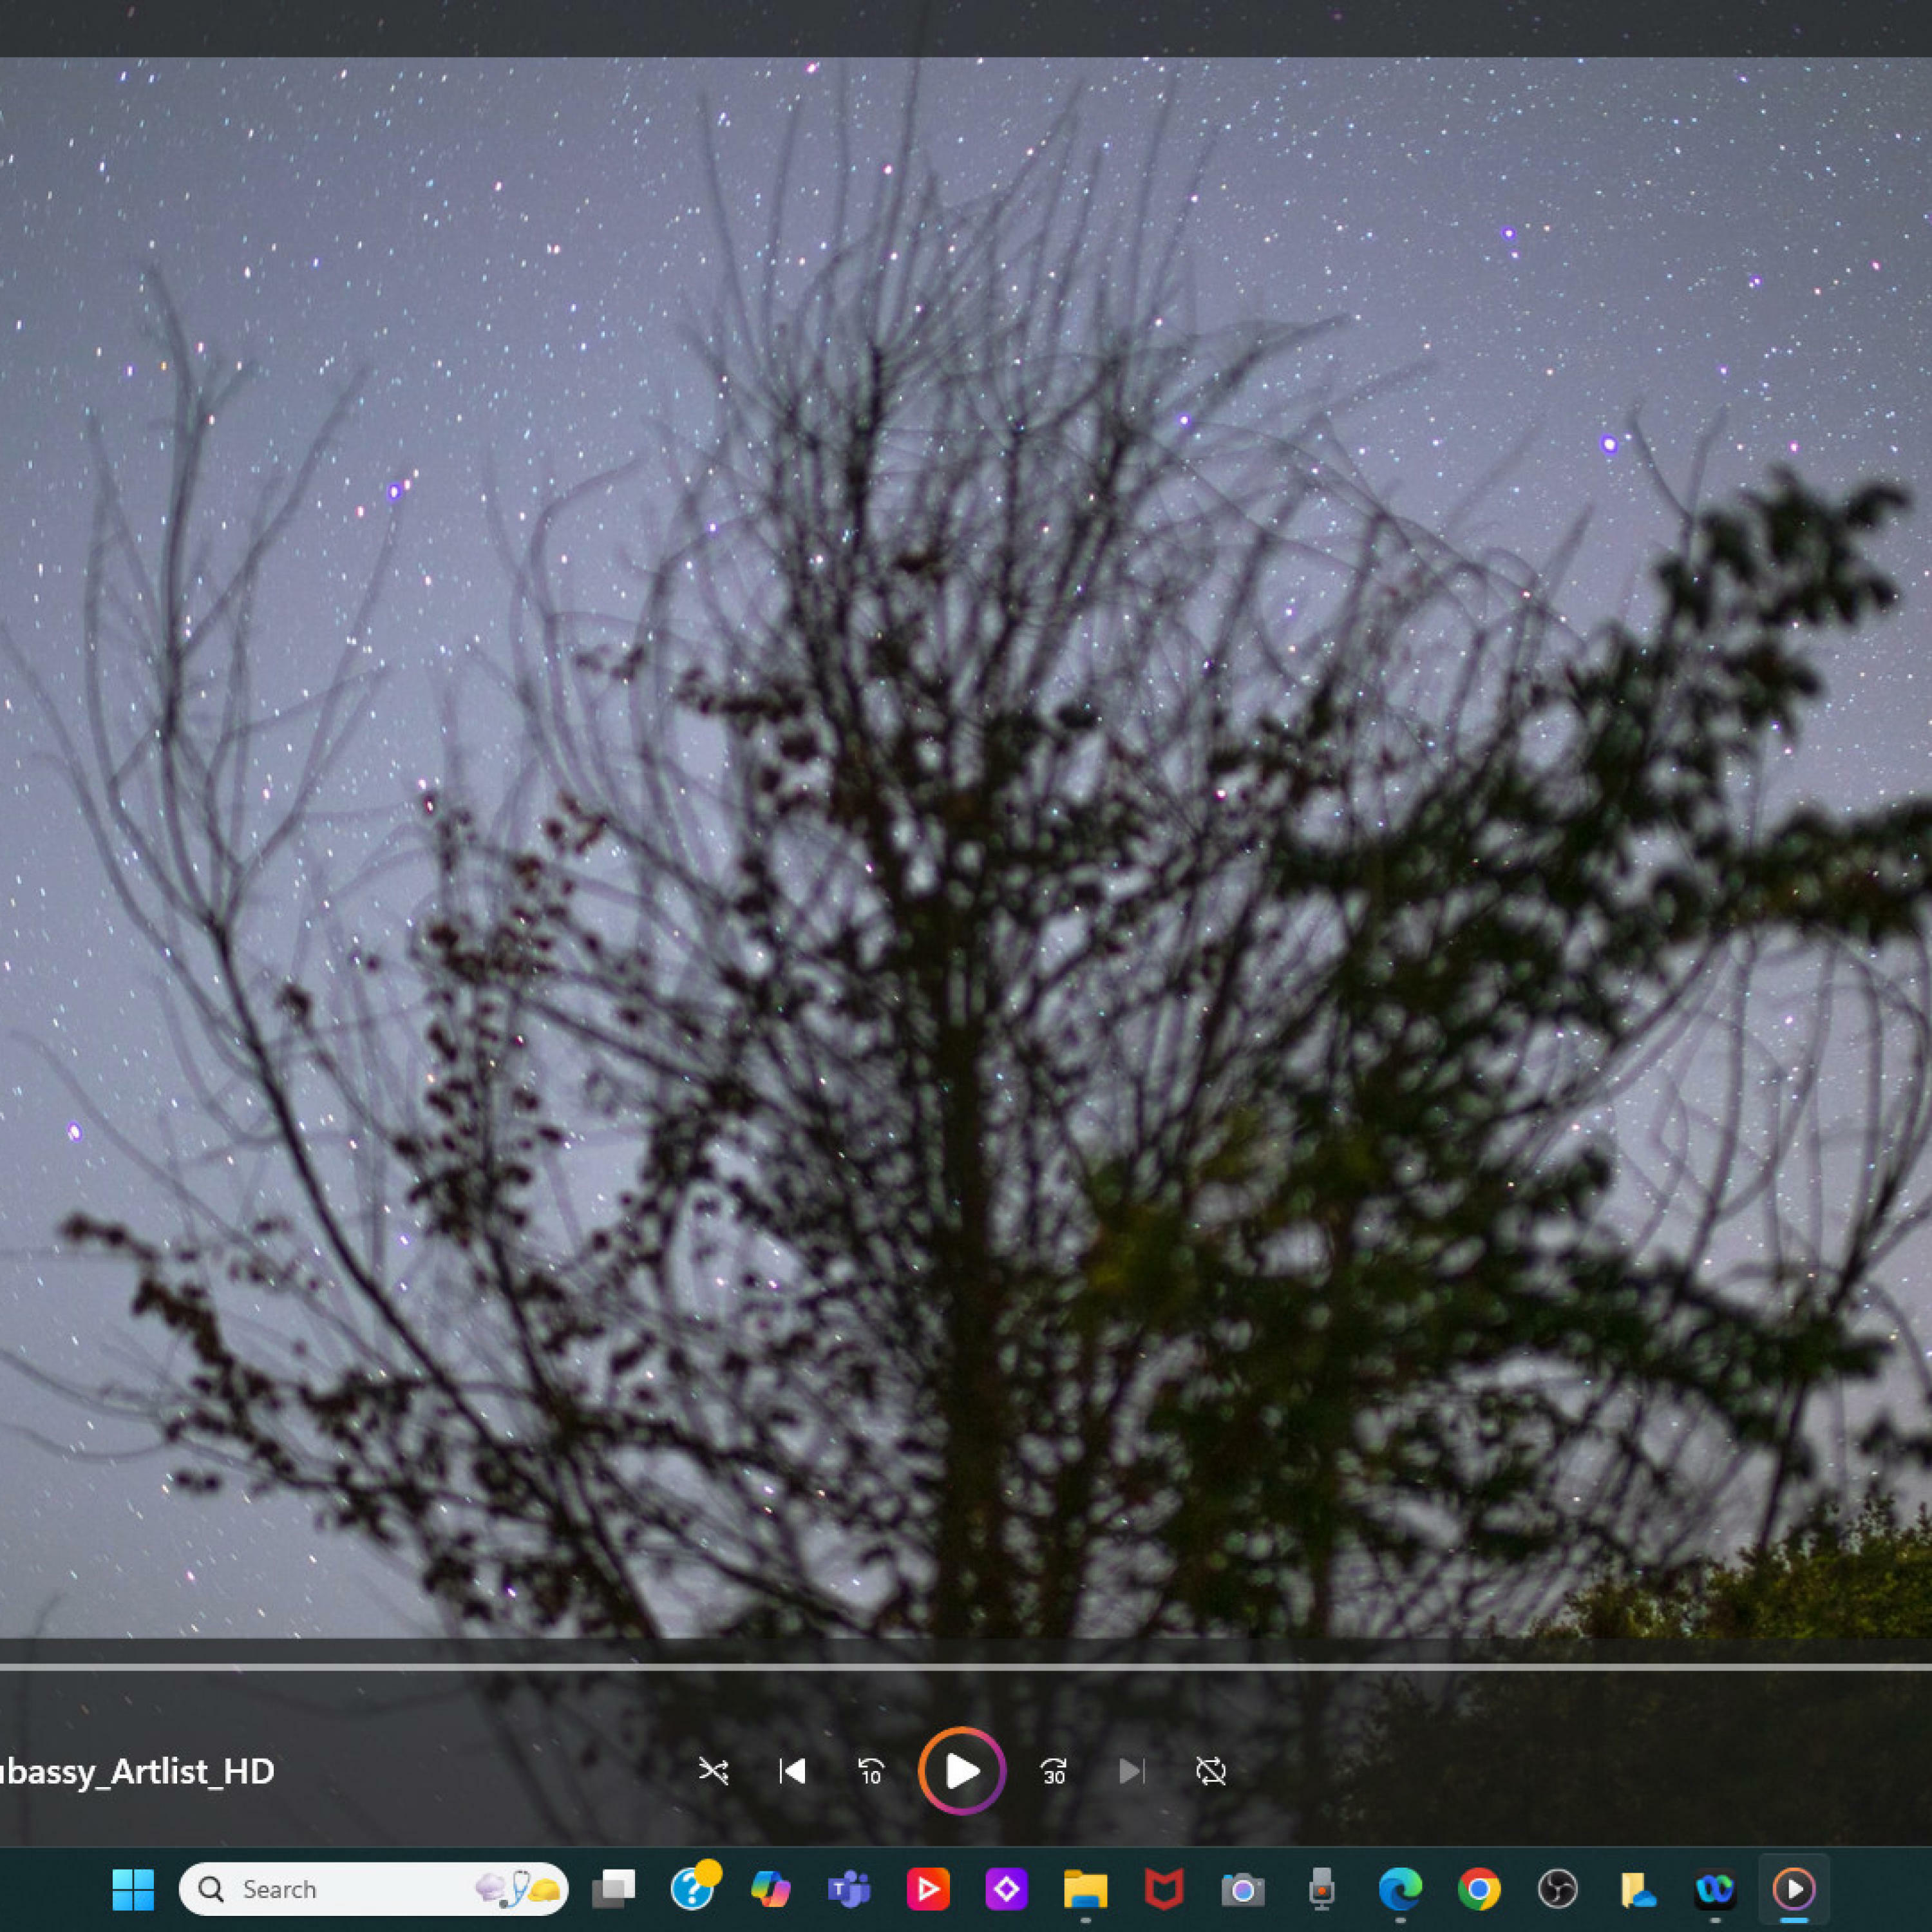Open Microsoft Teams
Screen dimensions: 1932x1932
[x=848, y=1889]
